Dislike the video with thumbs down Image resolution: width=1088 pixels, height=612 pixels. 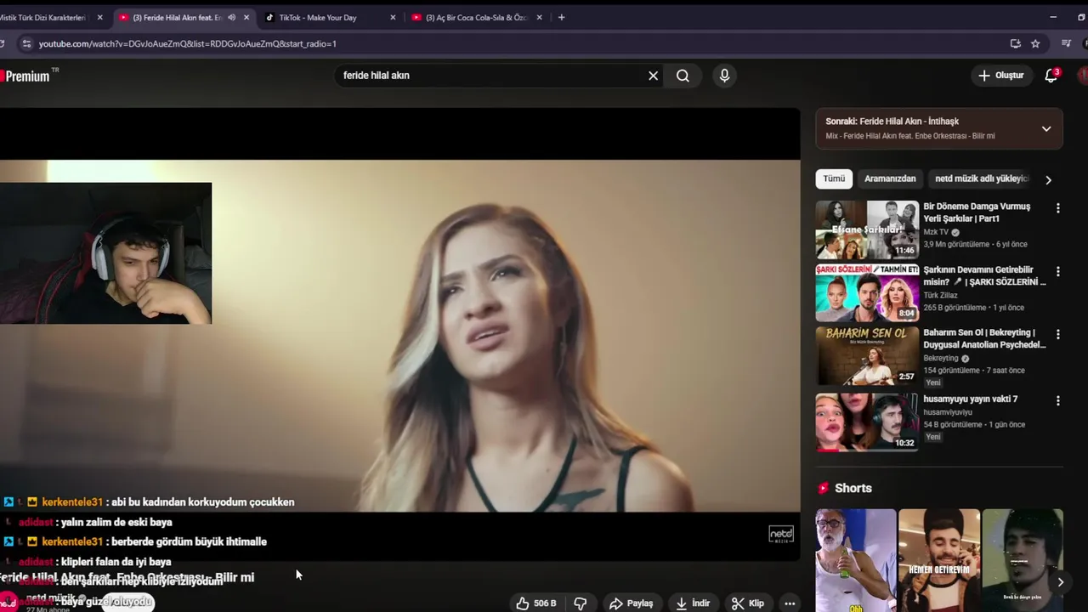[x=581, y=603]
